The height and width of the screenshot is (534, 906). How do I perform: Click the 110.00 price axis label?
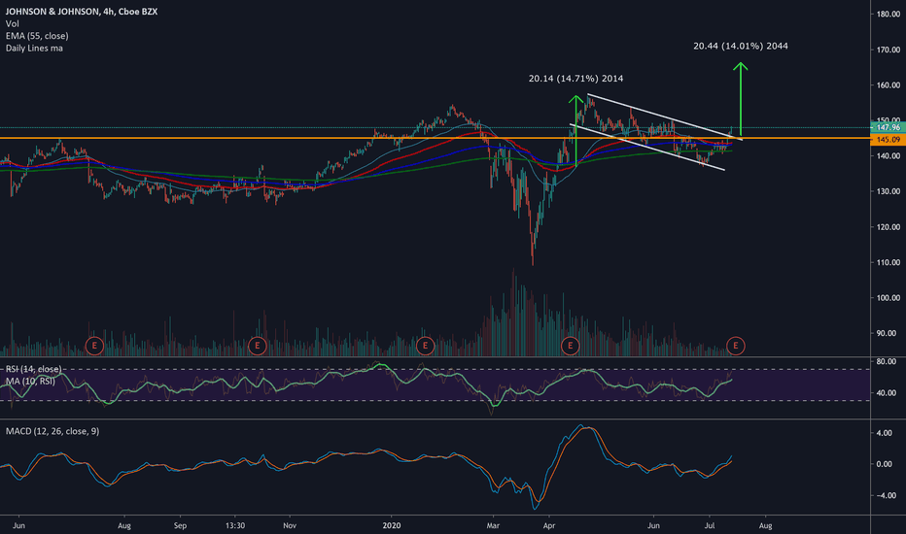click(x=889, y=262)
